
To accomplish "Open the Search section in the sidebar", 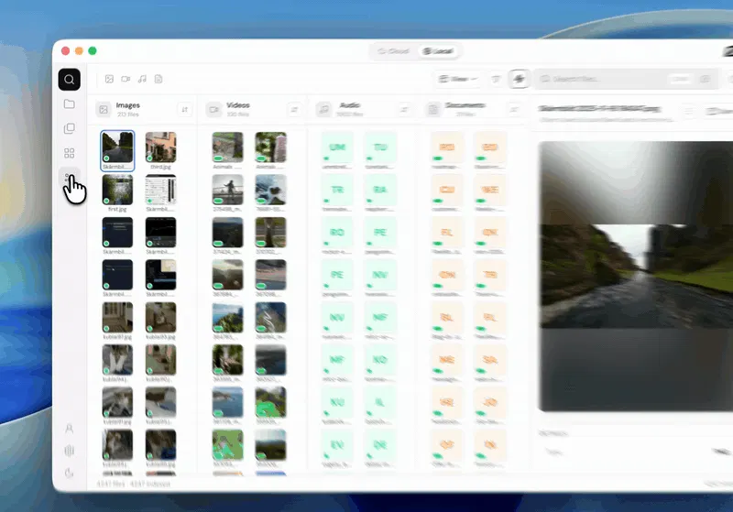I will 70,80.
